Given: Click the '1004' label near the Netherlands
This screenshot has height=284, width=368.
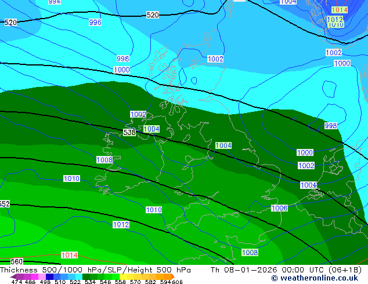Looking at the screenshot, I should pyautogui.click(x=309, y=185).
